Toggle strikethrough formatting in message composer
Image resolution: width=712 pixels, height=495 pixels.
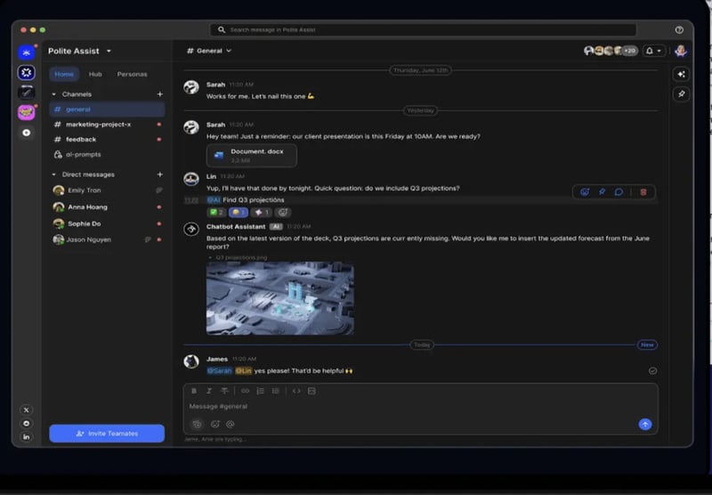pos(224,391)
